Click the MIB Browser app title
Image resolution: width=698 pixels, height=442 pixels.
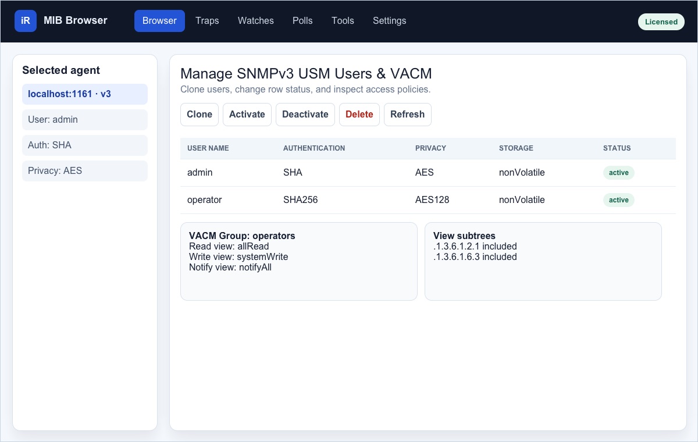(x=76, y=20)
